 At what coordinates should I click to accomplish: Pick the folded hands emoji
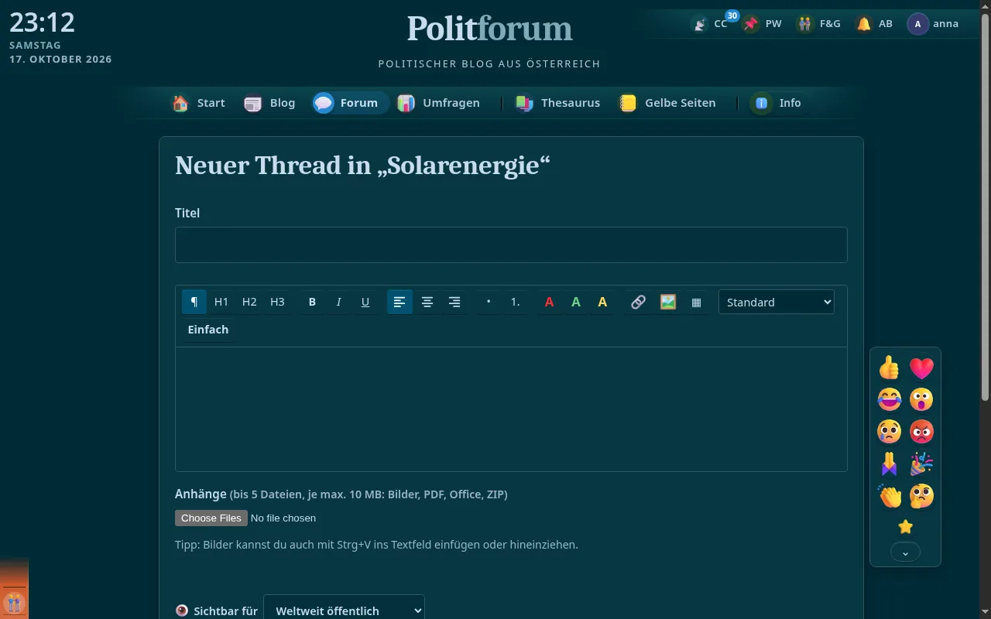point(890,463)
